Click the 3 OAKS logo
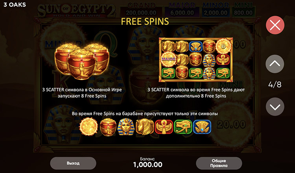Viewport: 295px width, 173px height. pos(15,5)
